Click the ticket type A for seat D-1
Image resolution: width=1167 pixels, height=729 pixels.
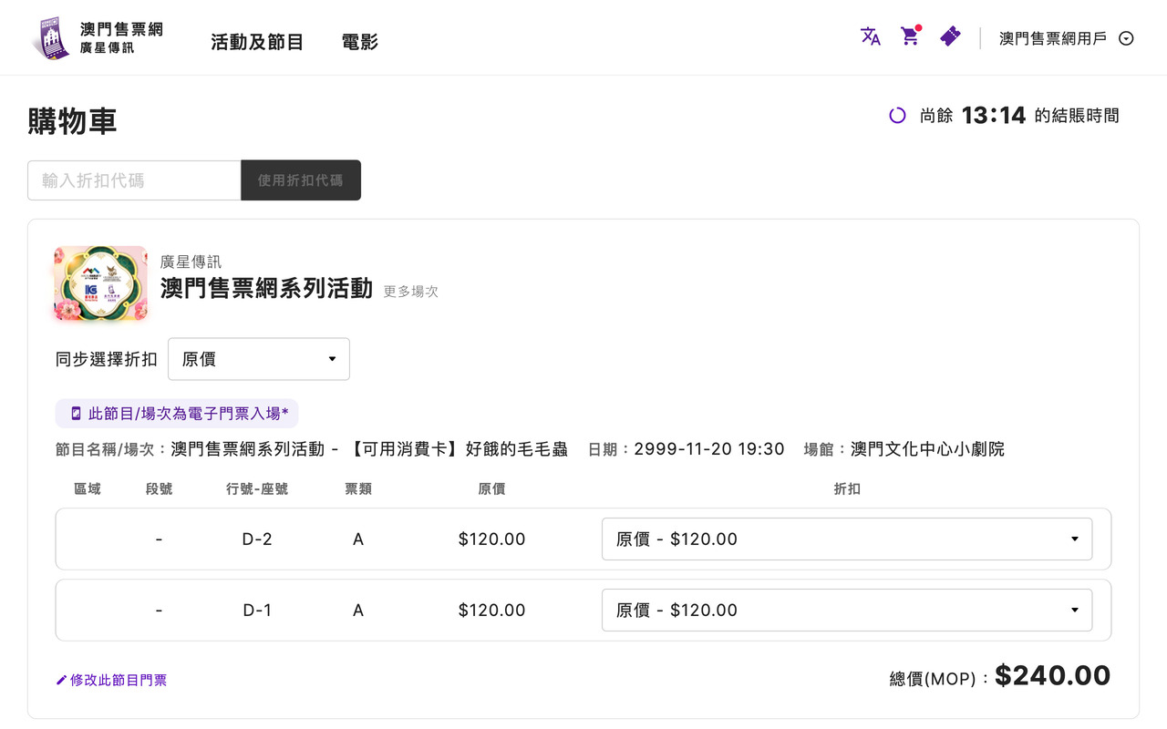(x=358, y=611)
